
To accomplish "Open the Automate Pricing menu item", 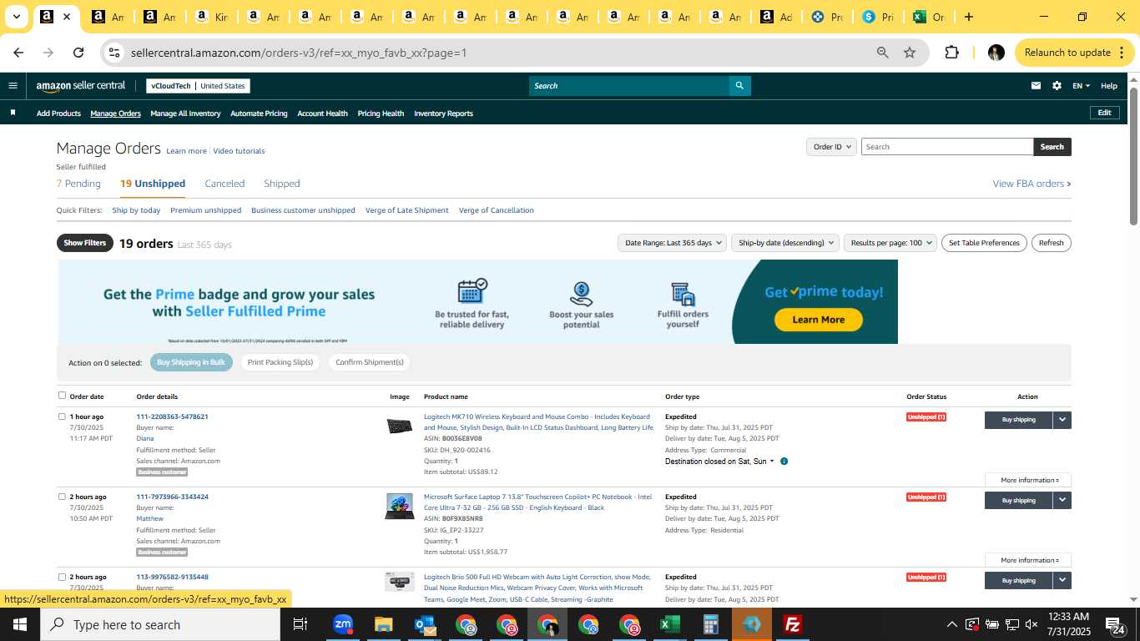I will (x=259, y=114).
